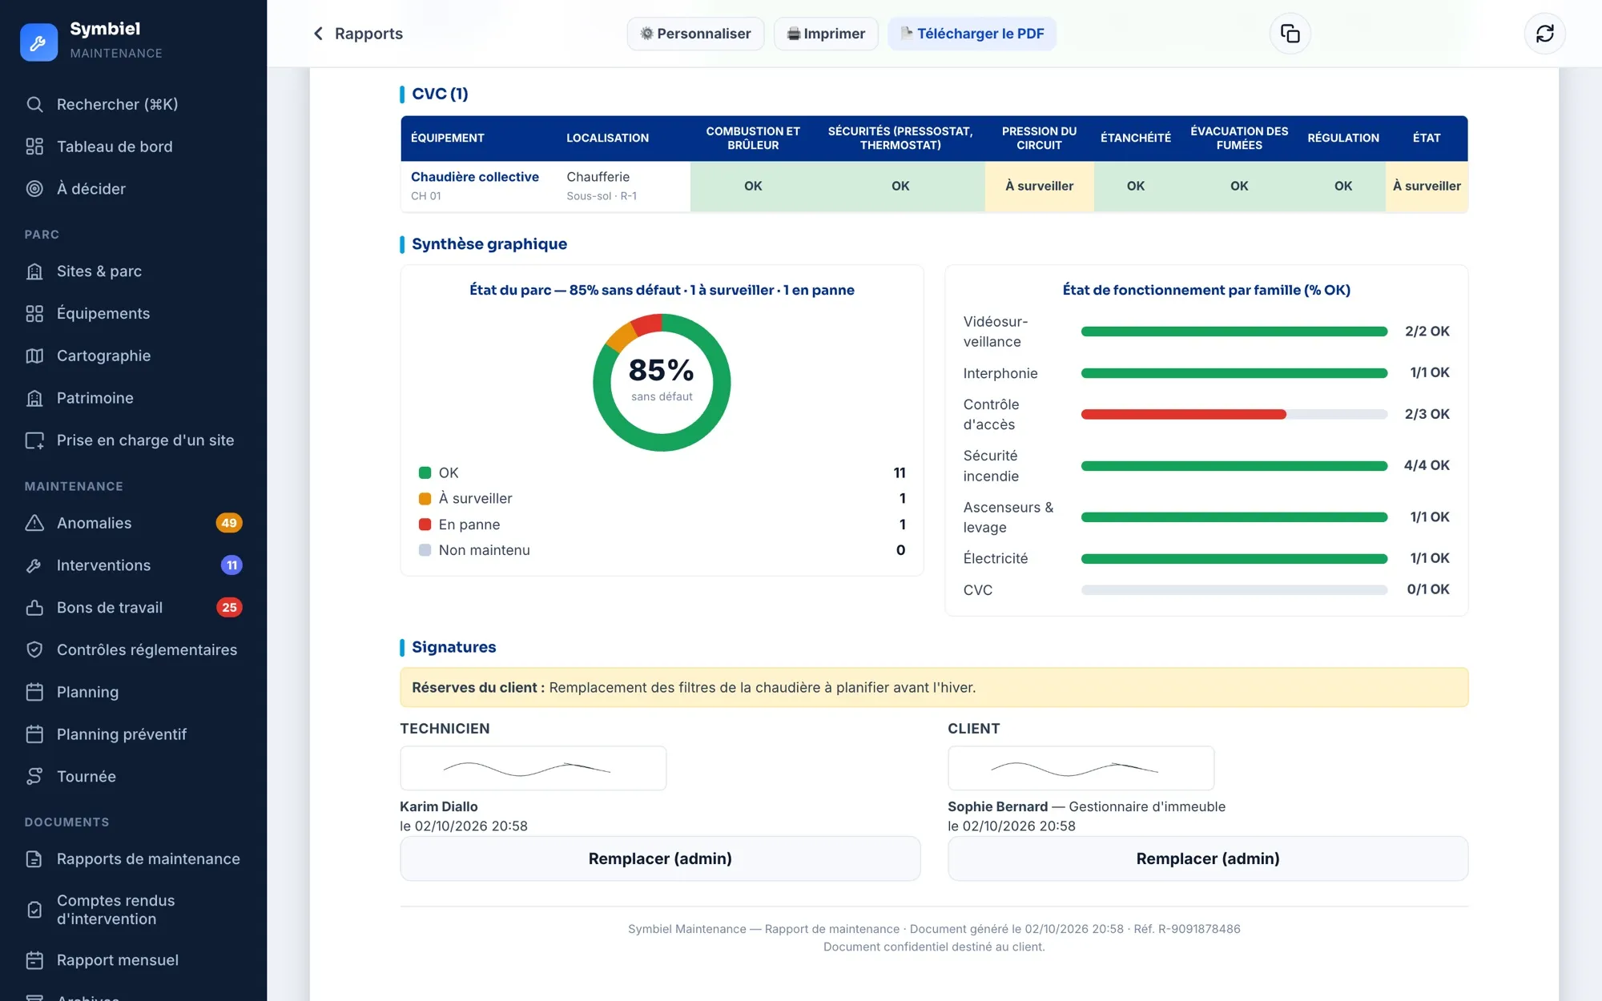Click the CVC empty progress bar
The image size is (1602, 1001).
[x=1234, y=590]
